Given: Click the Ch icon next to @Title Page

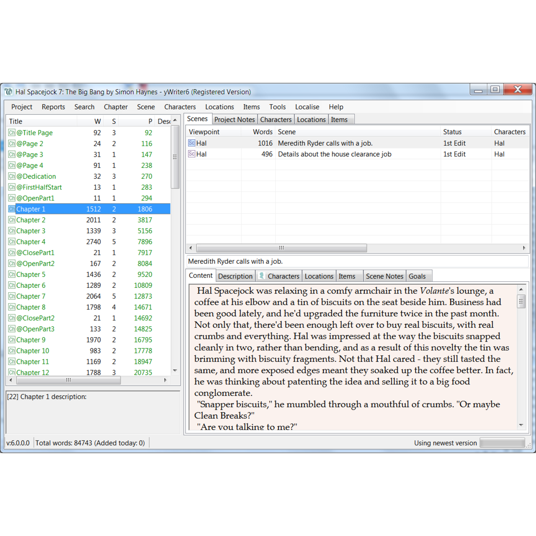Looking at the screenshot, I should click(x=11, y=133).
